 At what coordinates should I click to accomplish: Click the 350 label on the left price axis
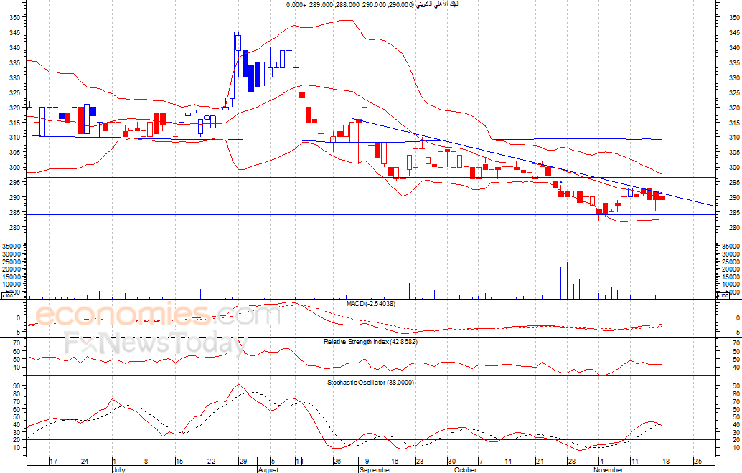14,17
